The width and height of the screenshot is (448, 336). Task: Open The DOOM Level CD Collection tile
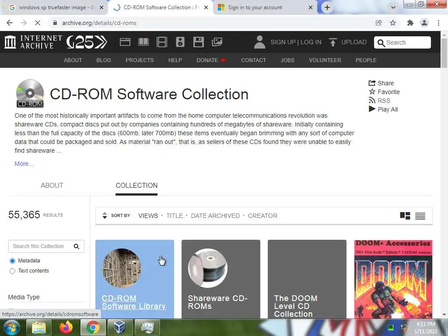tap(307, 279)
